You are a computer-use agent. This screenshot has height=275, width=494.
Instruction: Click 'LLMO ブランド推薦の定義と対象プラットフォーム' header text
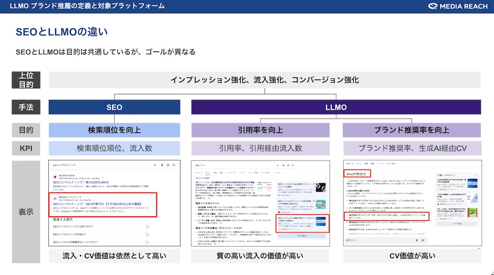pyautogui.click(x=87, y=6)
